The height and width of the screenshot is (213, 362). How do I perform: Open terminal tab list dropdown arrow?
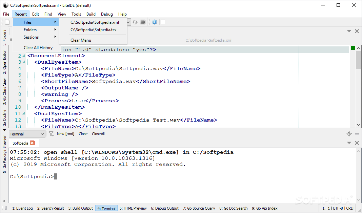coord(349,143)
